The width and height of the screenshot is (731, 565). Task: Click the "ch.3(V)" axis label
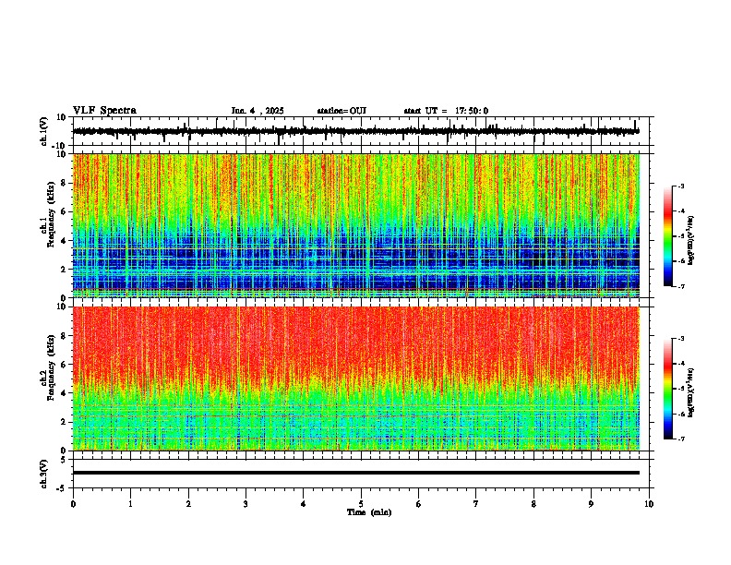point(44,474)
